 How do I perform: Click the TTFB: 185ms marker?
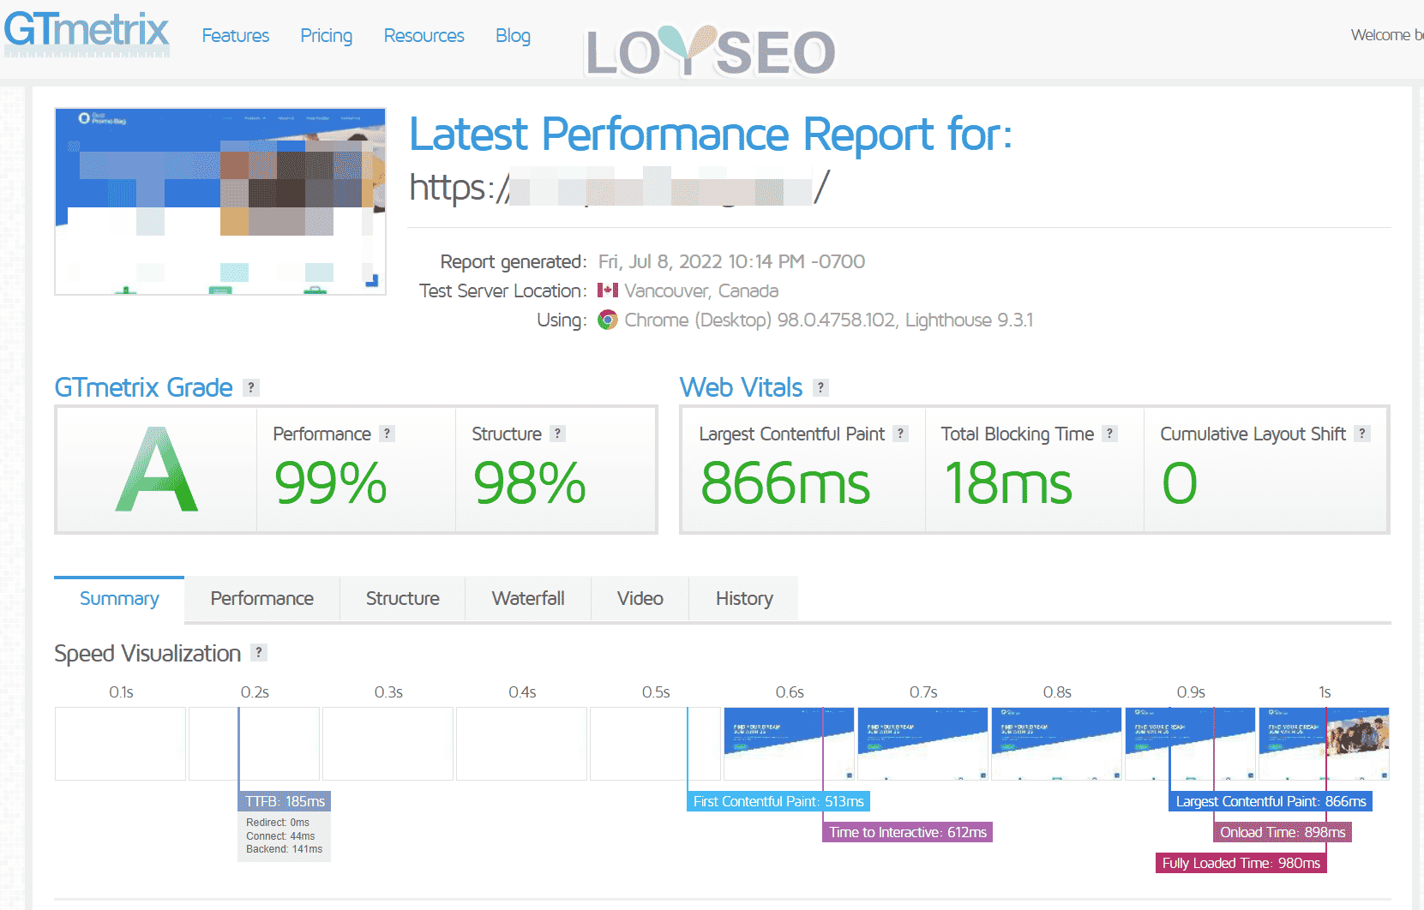pyautogui.click(x=285, y=801)
